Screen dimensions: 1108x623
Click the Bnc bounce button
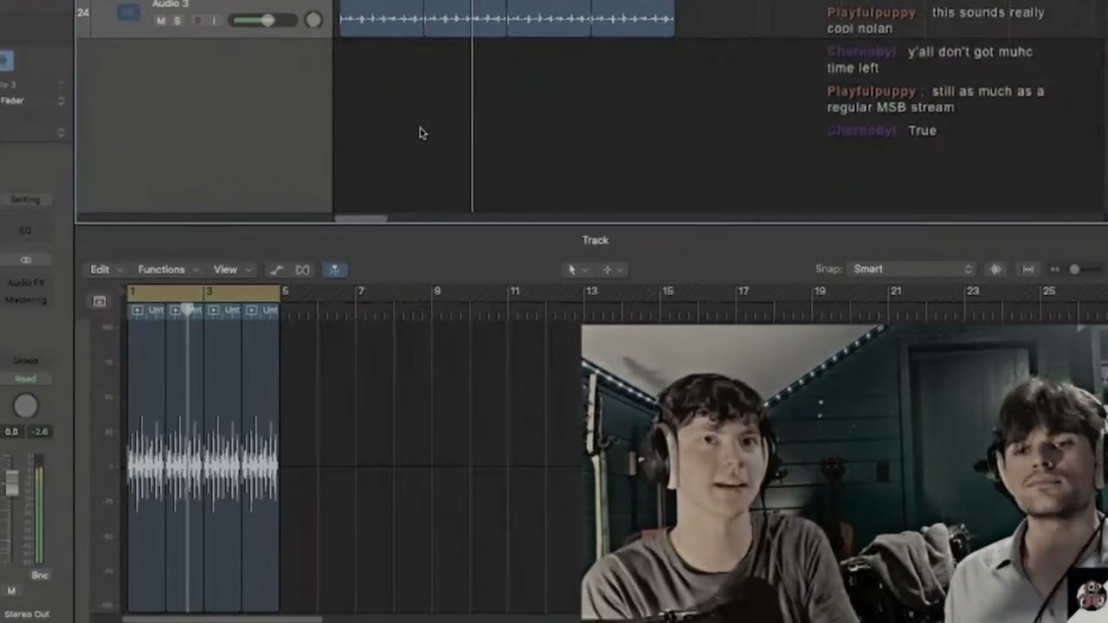pos(40,575)
